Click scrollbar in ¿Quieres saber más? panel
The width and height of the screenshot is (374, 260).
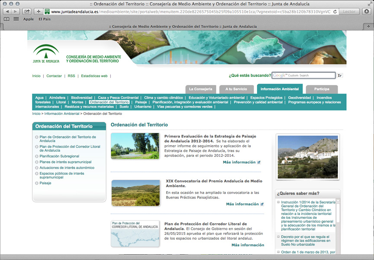pyautogui.click(x=338, y=212)
